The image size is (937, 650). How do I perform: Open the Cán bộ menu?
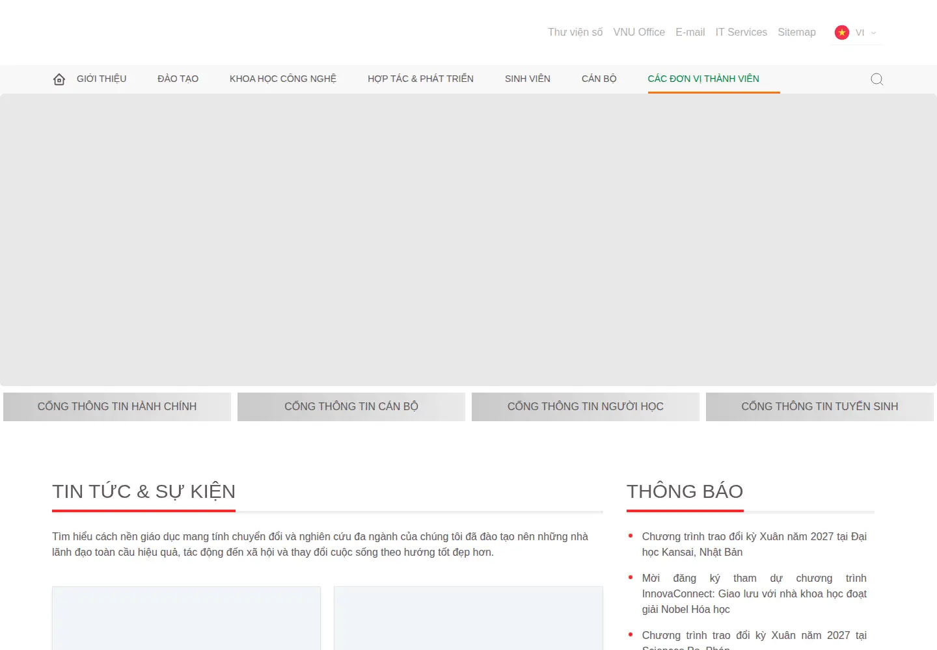click(x=599, y=79)
